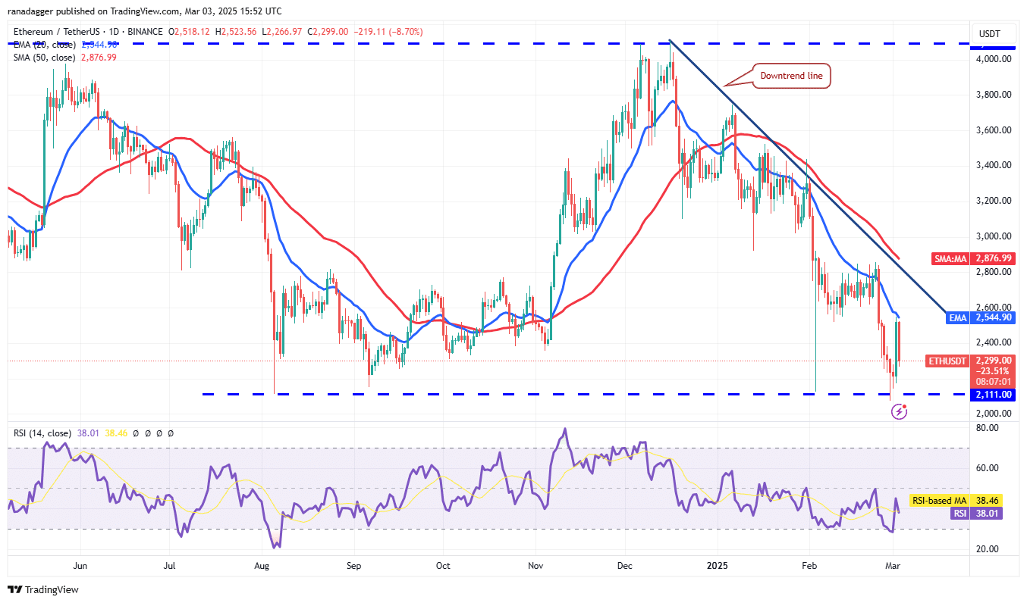1027x603 pixels.
Task: Open the USDT currency selector
Action: [990, 34]
